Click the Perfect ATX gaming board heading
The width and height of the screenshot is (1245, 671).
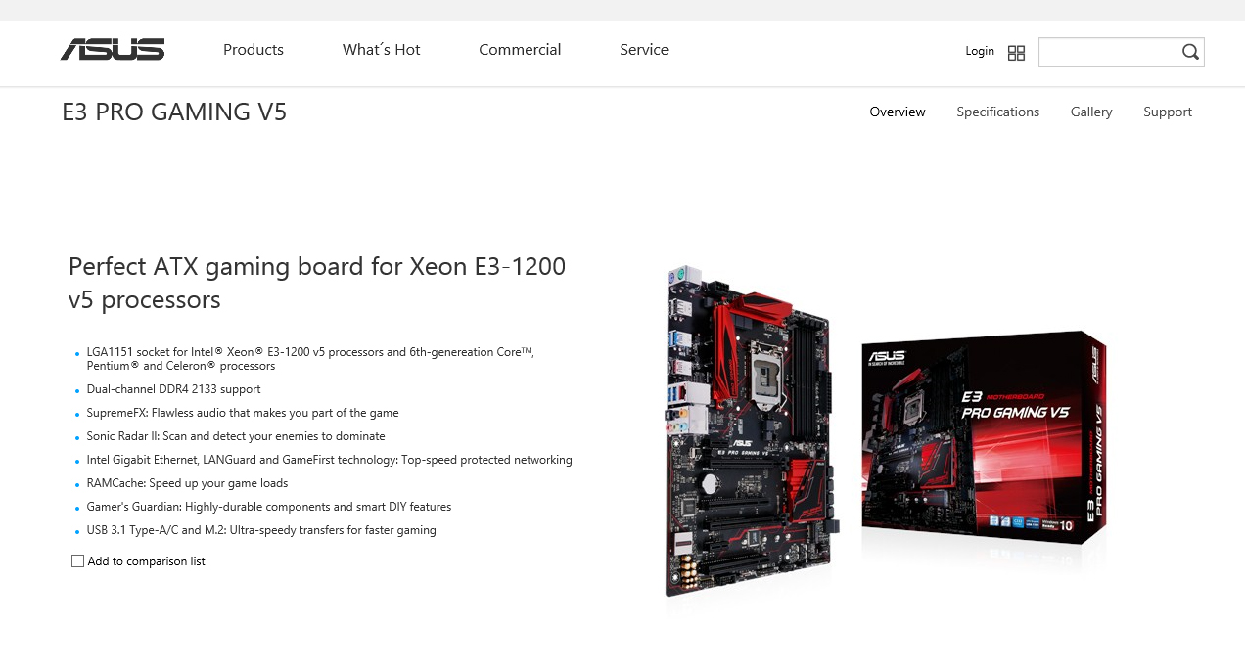317,283
